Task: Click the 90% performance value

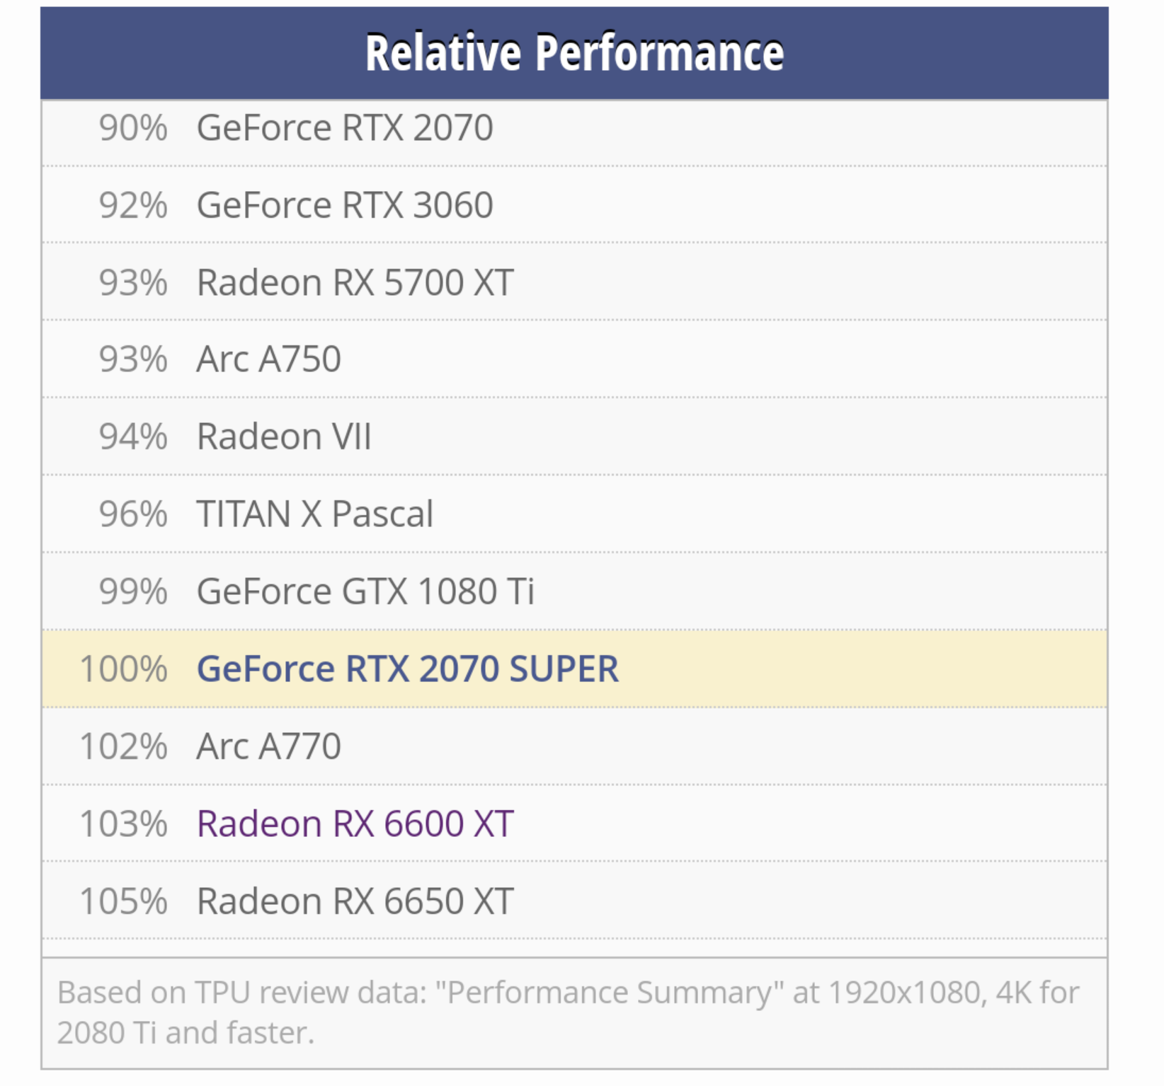Action: (x=133, y=128)
